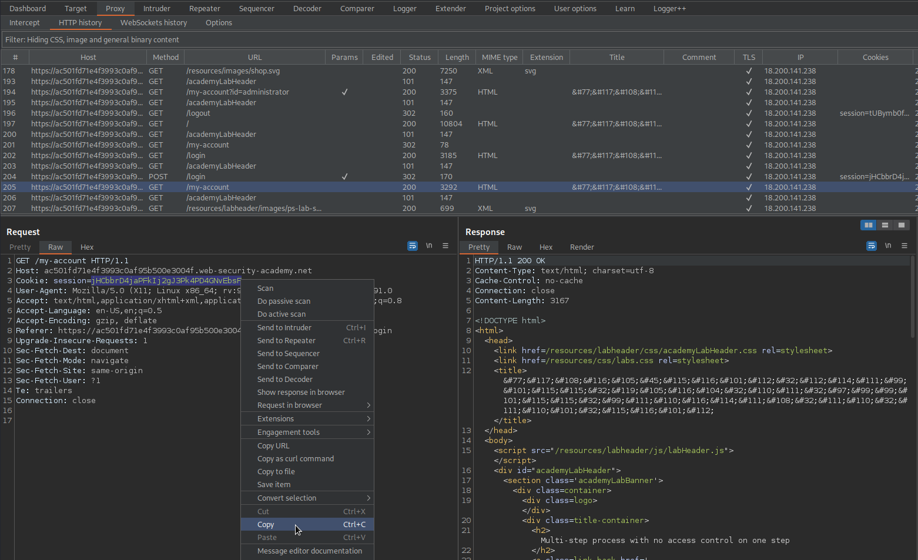Viewport: 918px width, 560px height.
Task: Open the Learn tab
Action: tap(625, 8)
